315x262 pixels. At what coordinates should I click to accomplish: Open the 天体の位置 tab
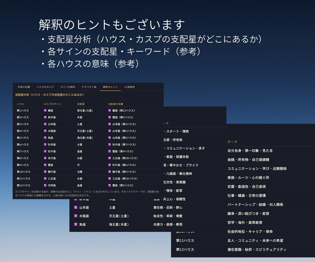point(24,87)
